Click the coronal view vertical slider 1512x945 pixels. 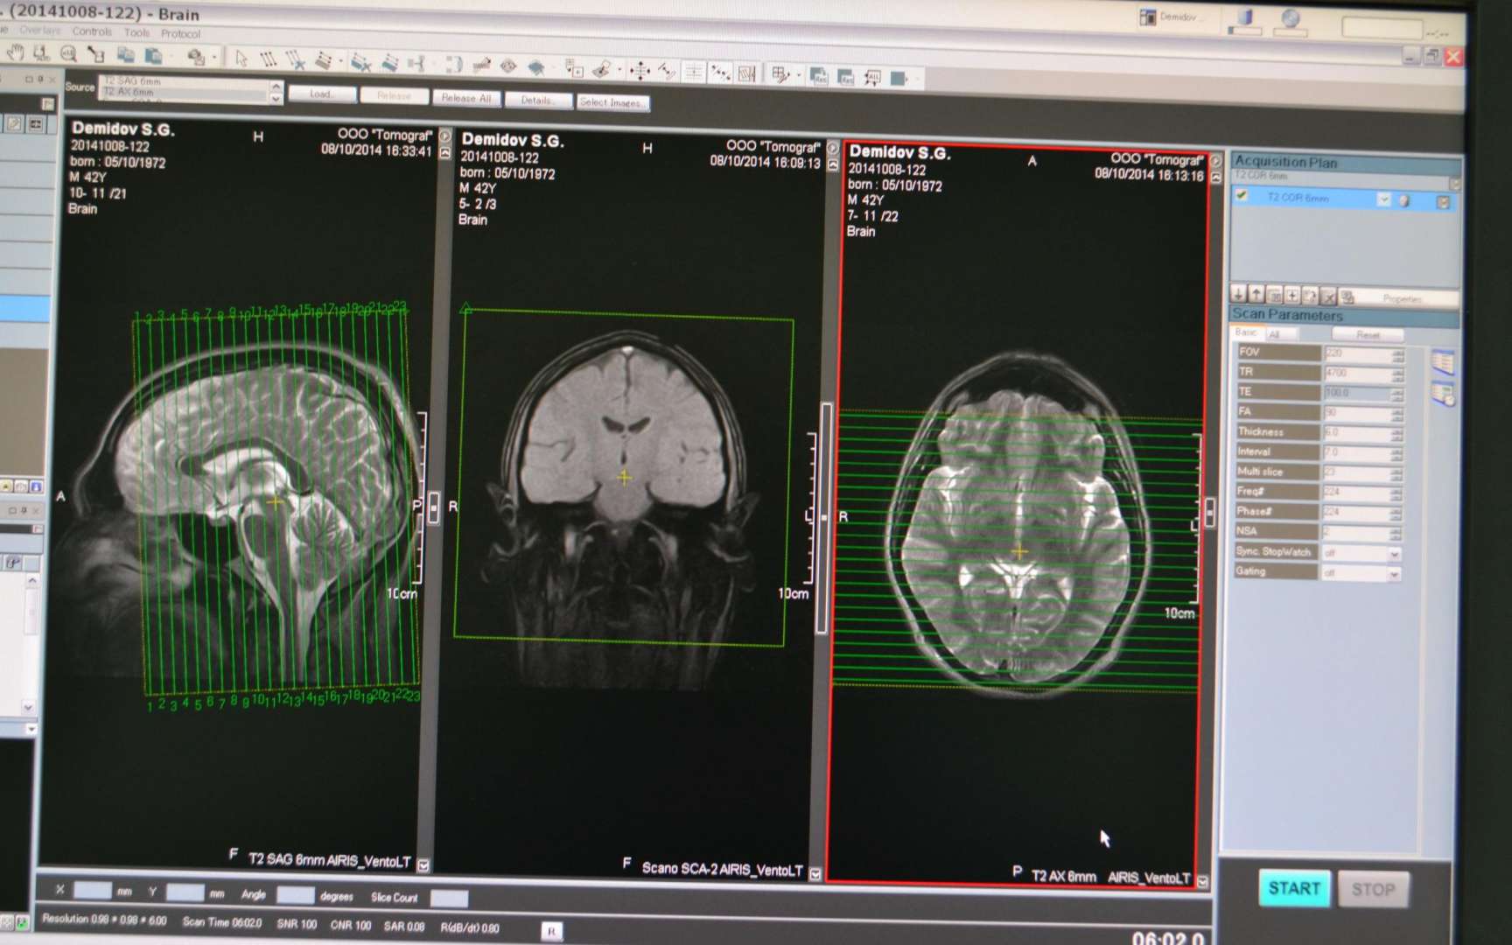tap(822, 518)
